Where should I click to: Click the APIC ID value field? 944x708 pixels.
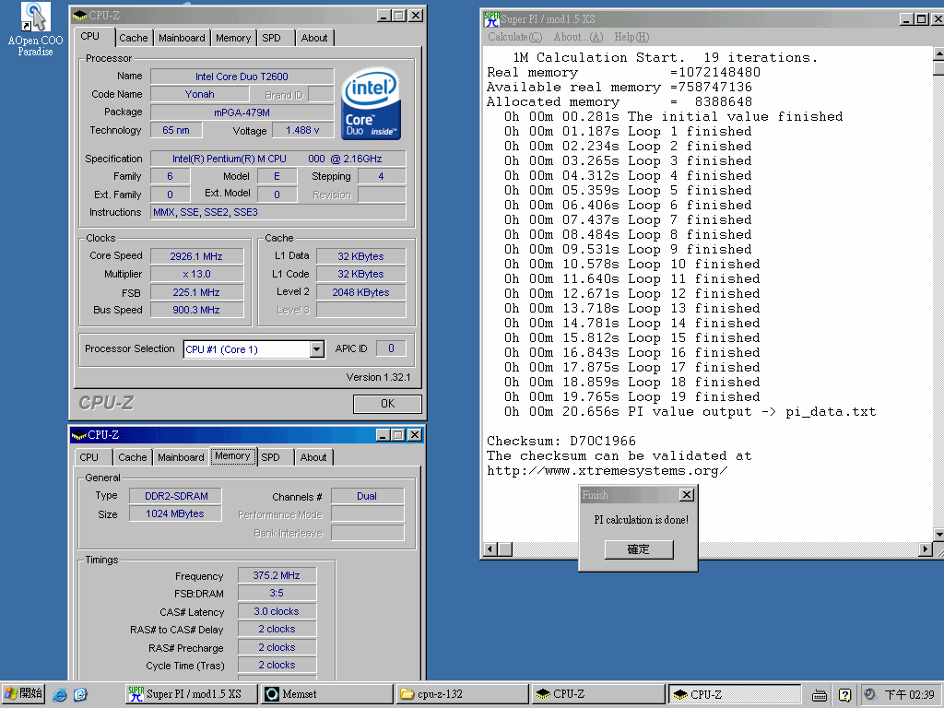pyautogui.click(x=391, y=348)
